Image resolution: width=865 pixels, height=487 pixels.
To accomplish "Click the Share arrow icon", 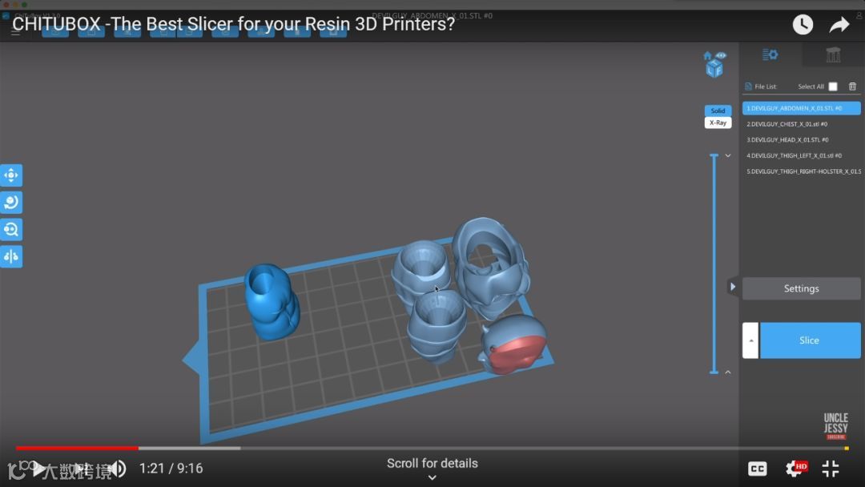I will coord(839,25).
